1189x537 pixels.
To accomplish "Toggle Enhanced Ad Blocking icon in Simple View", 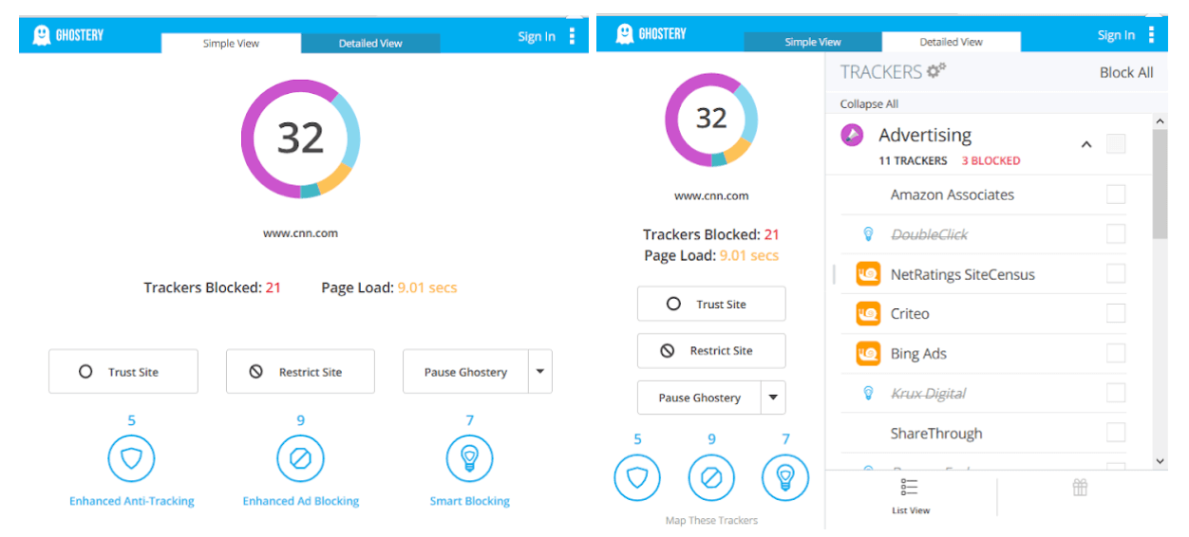I will tap(300, 459).
